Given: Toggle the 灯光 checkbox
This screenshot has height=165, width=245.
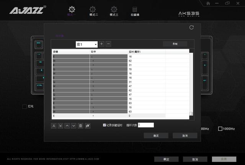Looking at the screenshot, I should click(x=24, y=107).
